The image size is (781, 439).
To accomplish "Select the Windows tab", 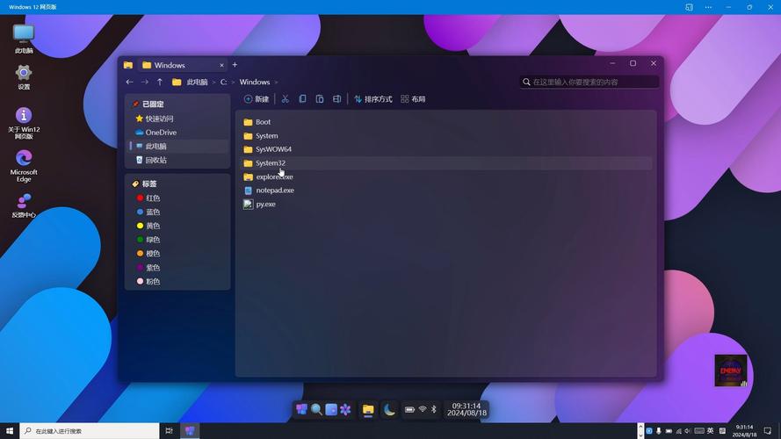I will [x=182, y=65].
